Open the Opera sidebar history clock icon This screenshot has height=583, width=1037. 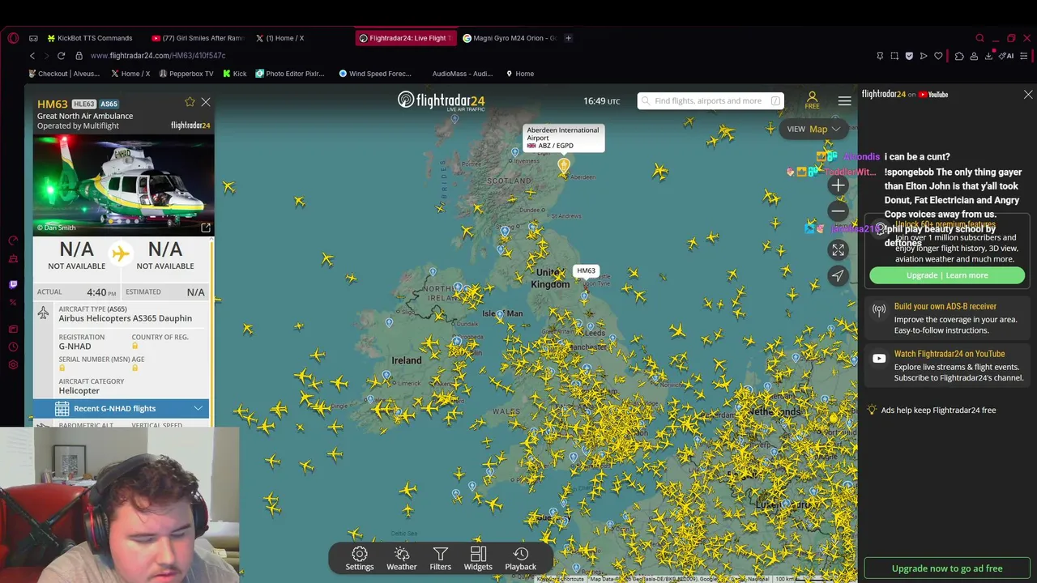[x=13, y=347]
